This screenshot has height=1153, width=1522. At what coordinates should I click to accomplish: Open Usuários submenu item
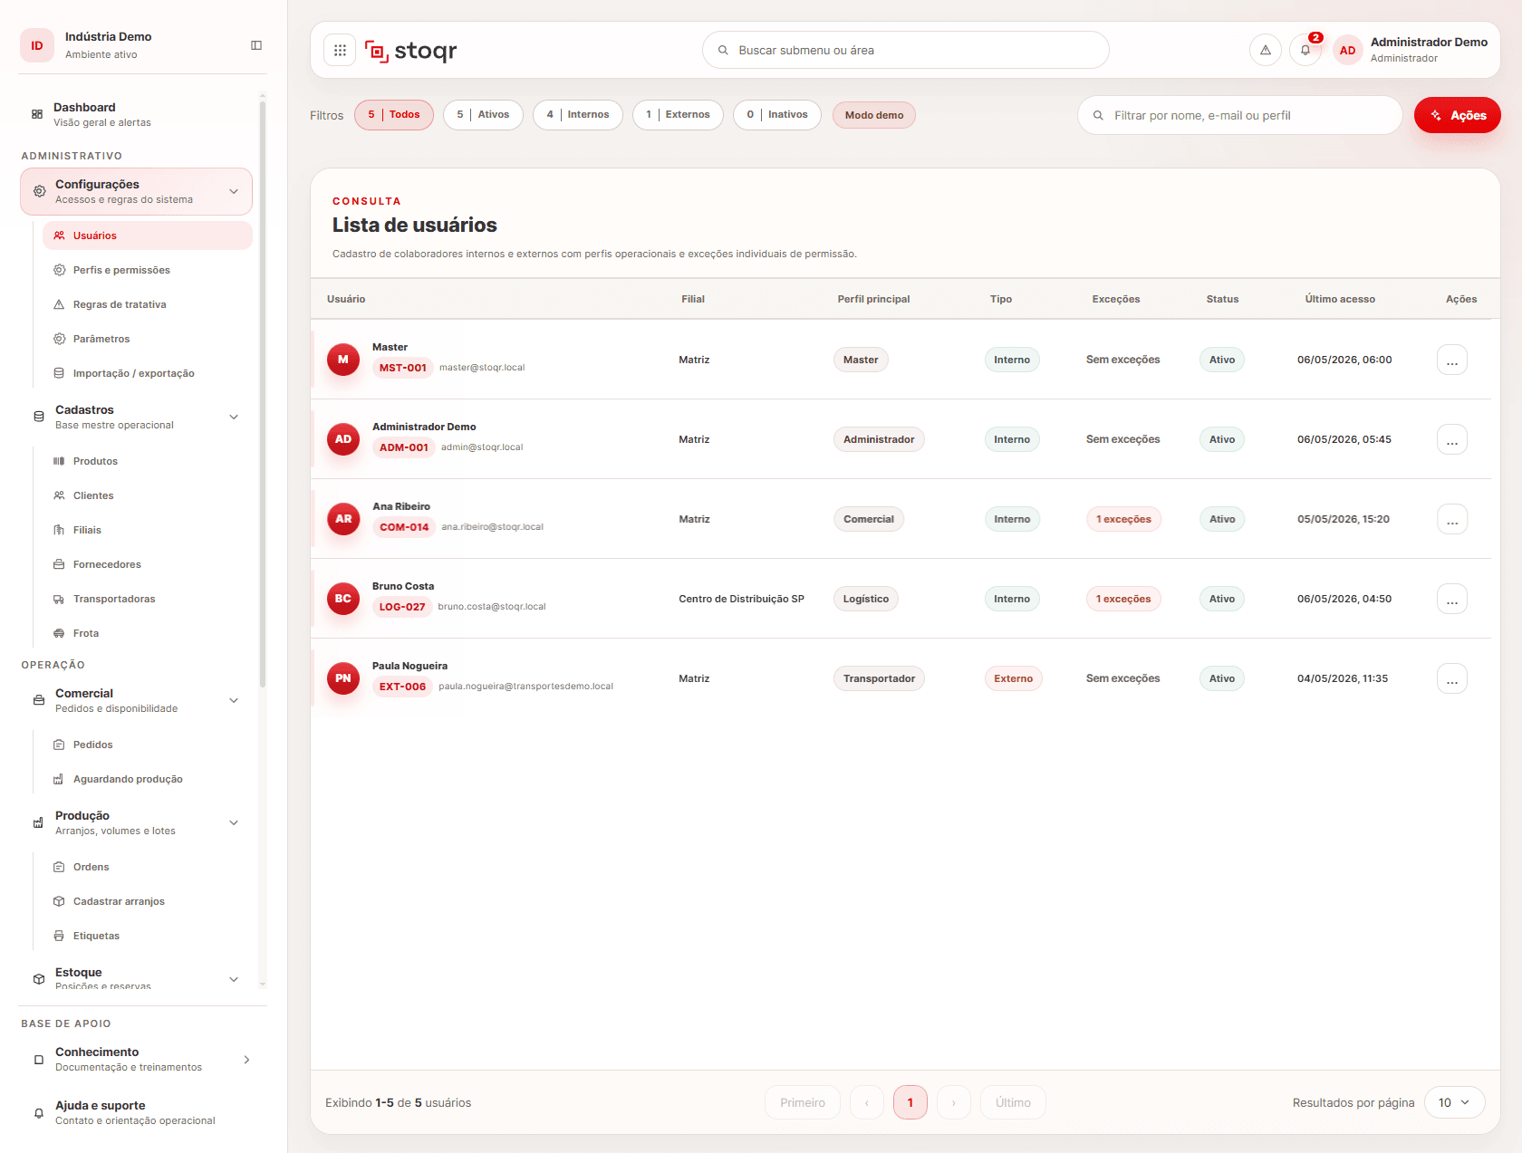click(148, 235)
